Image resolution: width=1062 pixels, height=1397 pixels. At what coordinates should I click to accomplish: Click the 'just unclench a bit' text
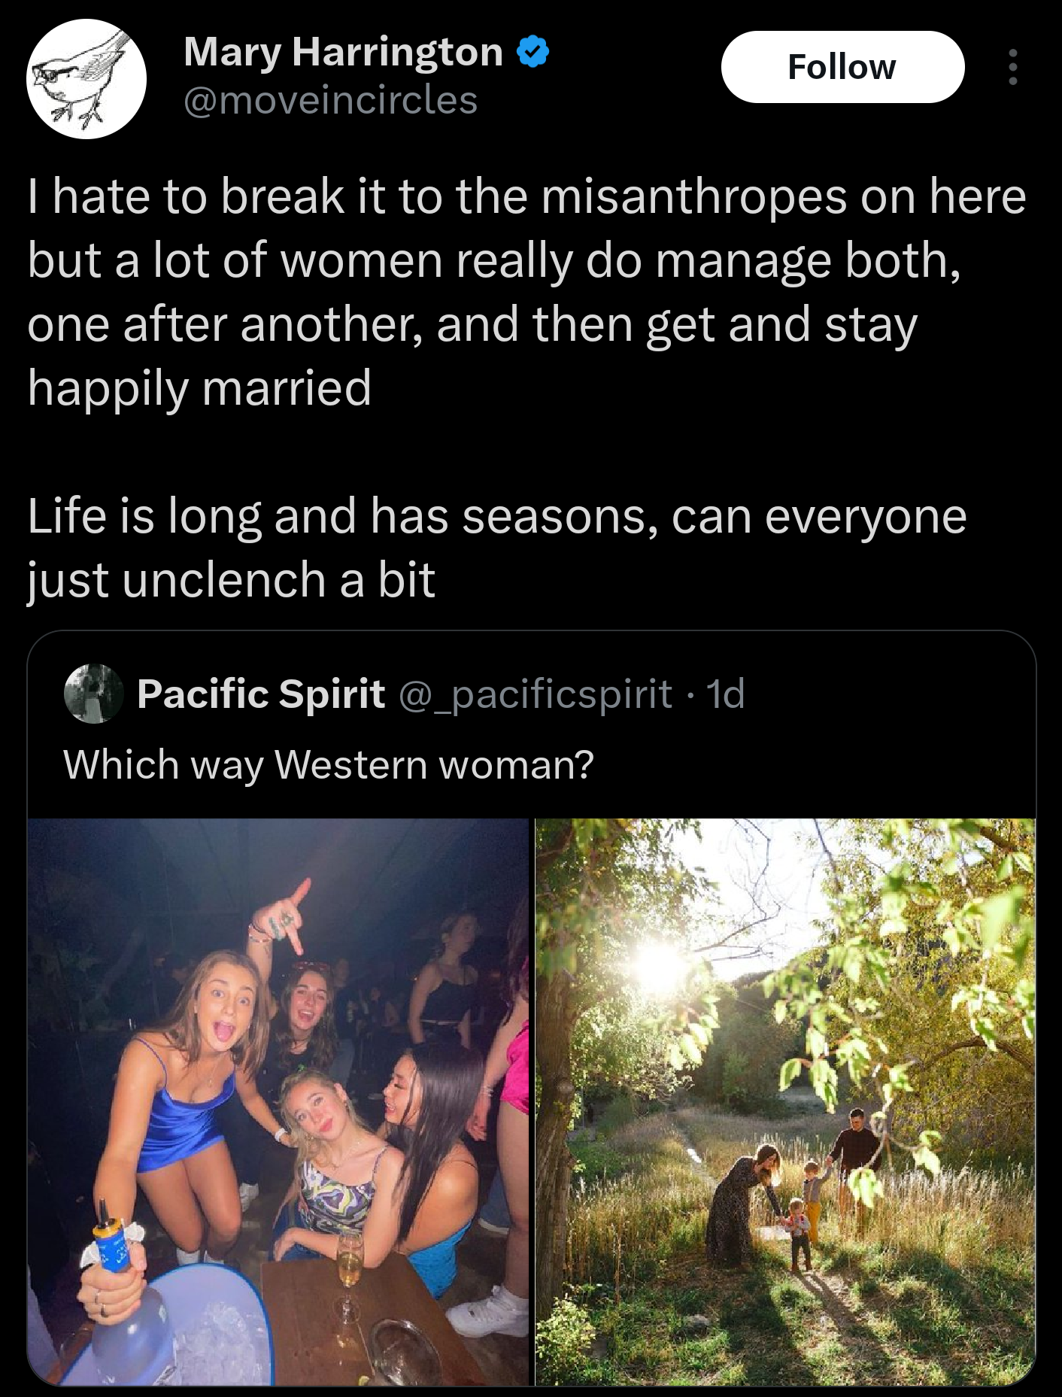pos(232,581)
